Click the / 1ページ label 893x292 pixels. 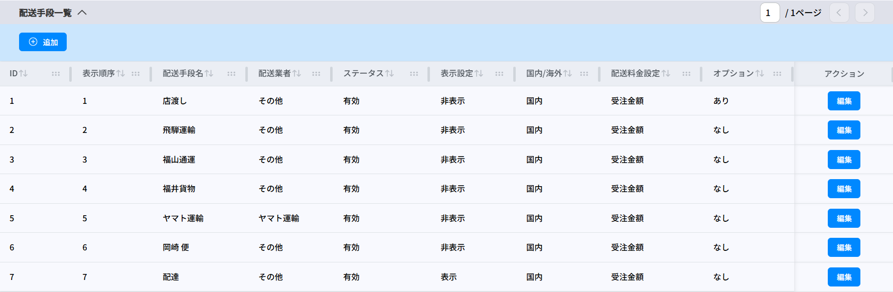[x=803, y=13]
